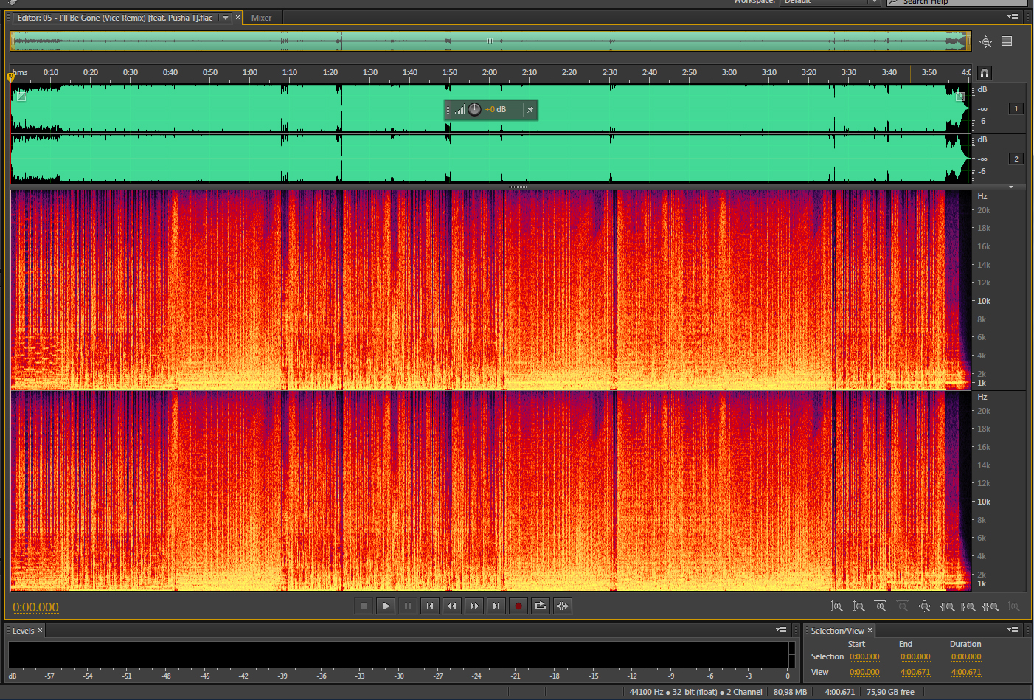Toggle the Snapping magnet icon
The width and height of the screenshot is (1034, 700).
(x=985, y=73)
